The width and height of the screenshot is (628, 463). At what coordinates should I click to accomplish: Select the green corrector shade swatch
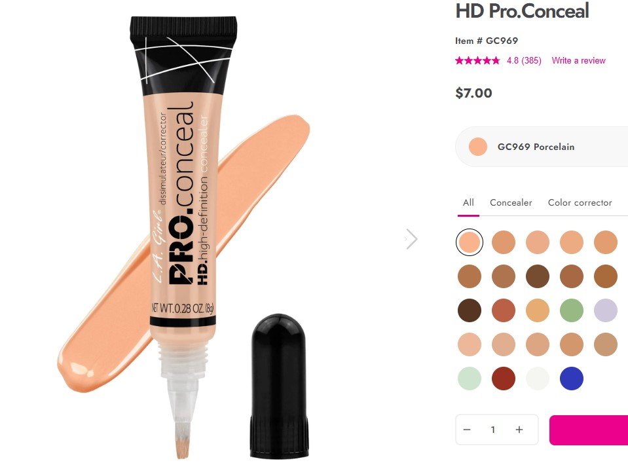click(572, 310)
